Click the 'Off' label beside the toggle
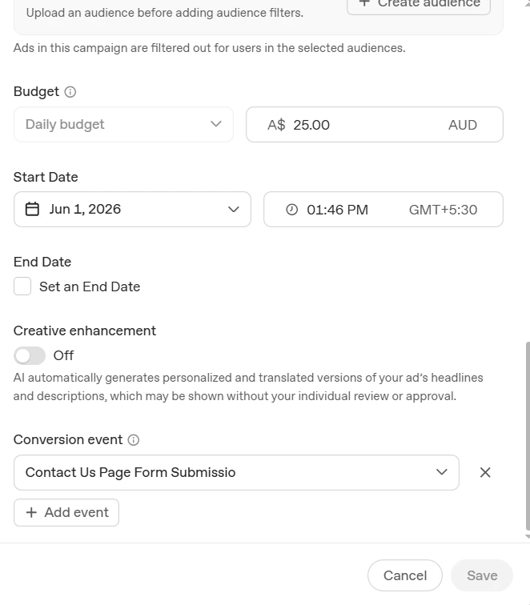This screenshot has width=530, height=605. click(63, 355)
